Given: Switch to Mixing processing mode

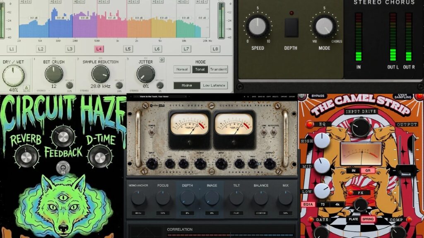Looking at the screenshot, I should tap(187, 85).
